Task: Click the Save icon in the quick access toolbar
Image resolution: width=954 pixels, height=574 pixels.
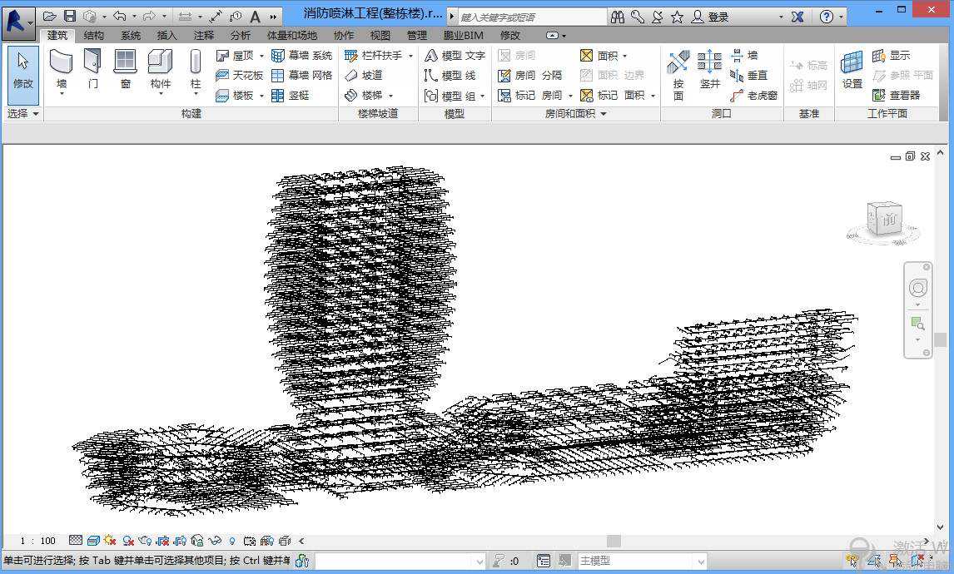Action: [70, 17]
